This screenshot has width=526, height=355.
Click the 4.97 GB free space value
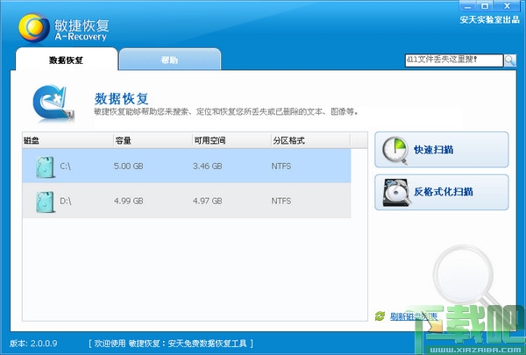click(207, 201)
